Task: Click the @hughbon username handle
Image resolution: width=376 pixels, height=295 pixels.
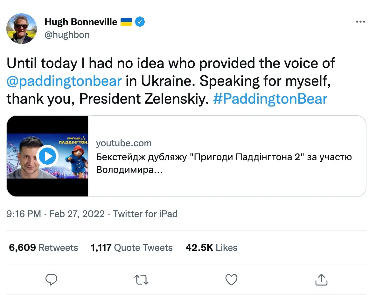Action: pyautogui.click(x=67, y=35)
